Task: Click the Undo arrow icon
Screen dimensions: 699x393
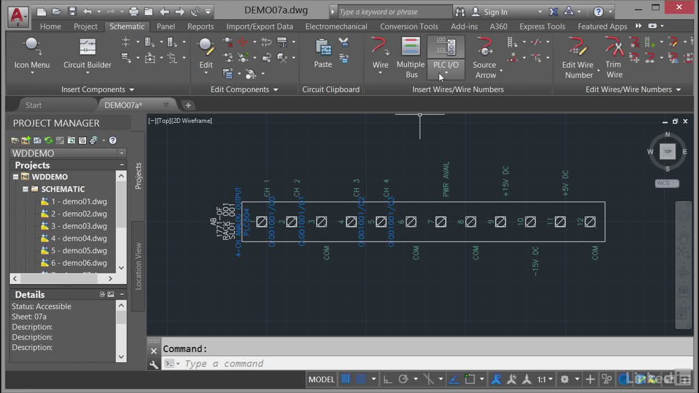Action: click(88, 11)
